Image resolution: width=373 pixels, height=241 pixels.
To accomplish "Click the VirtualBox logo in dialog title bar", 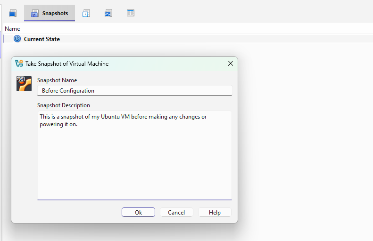I will (x=19, y=63).
